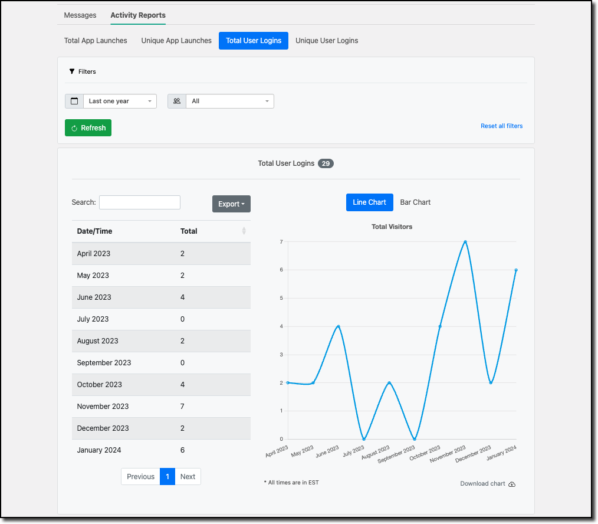Click the January 2024 chart data point

click(x=516, y=270)
